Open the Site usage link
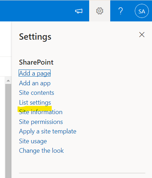Image resolution: width=152 pixels, height=178 pixels. tap(33, 141)
